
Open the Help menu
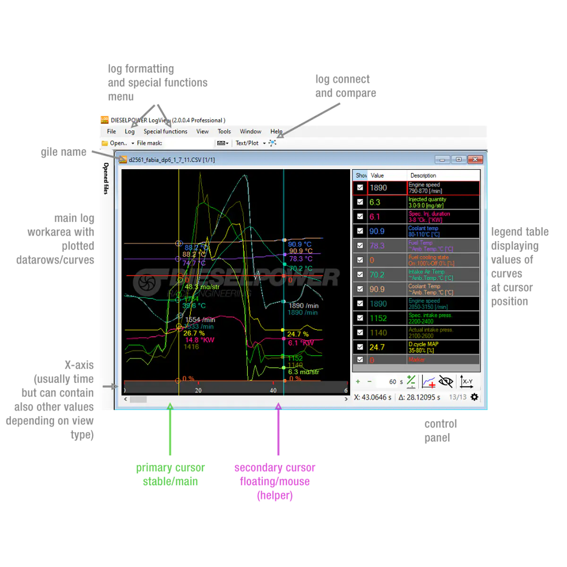[x=276, y=131]
